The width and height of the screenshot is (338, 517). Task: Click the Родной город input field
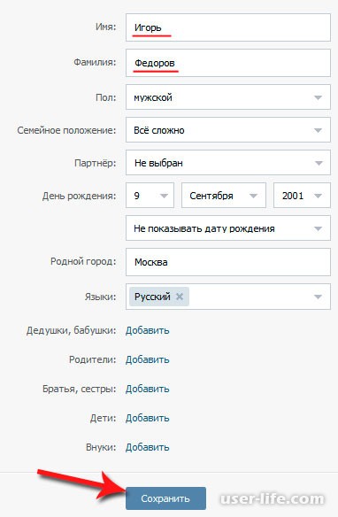click(x=228, y=262)
